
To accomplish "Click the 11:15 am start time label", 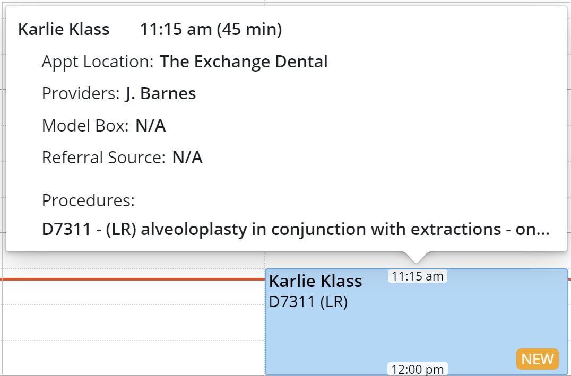I will click(x=417, y=276).
